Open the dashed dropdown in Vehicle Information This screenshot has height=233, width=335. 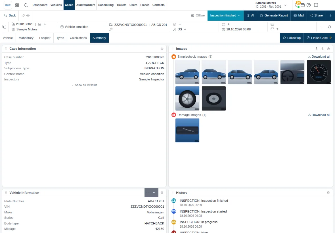pos(151,193)
